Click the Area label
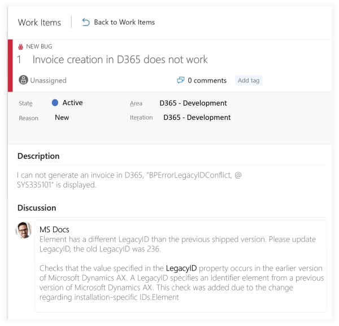The width and height of the screenshot is (339, 326). pos(136,103)
